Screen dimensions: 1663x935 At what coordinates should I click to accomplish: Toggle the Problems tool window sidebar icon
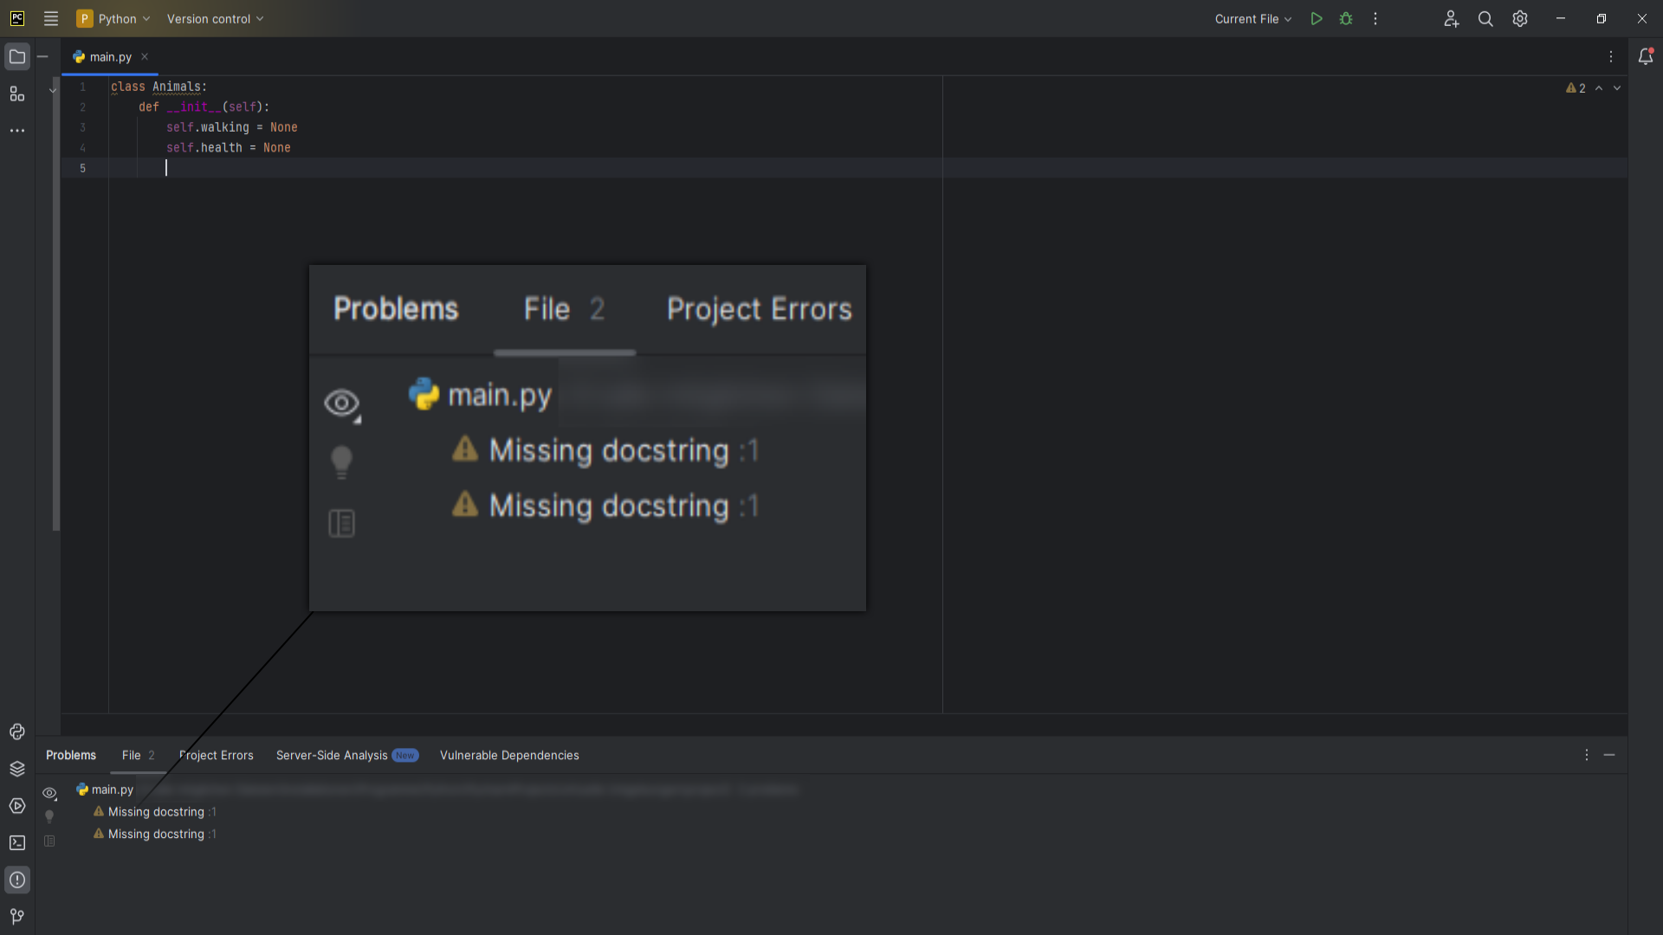point(17,880)
